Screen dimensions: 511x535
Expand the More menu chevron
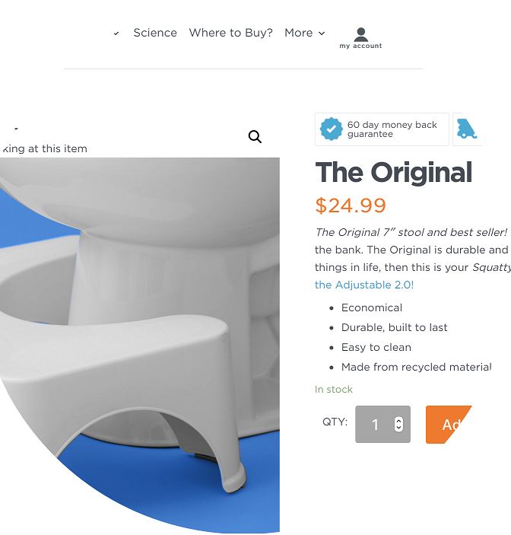tap(322, 33)
